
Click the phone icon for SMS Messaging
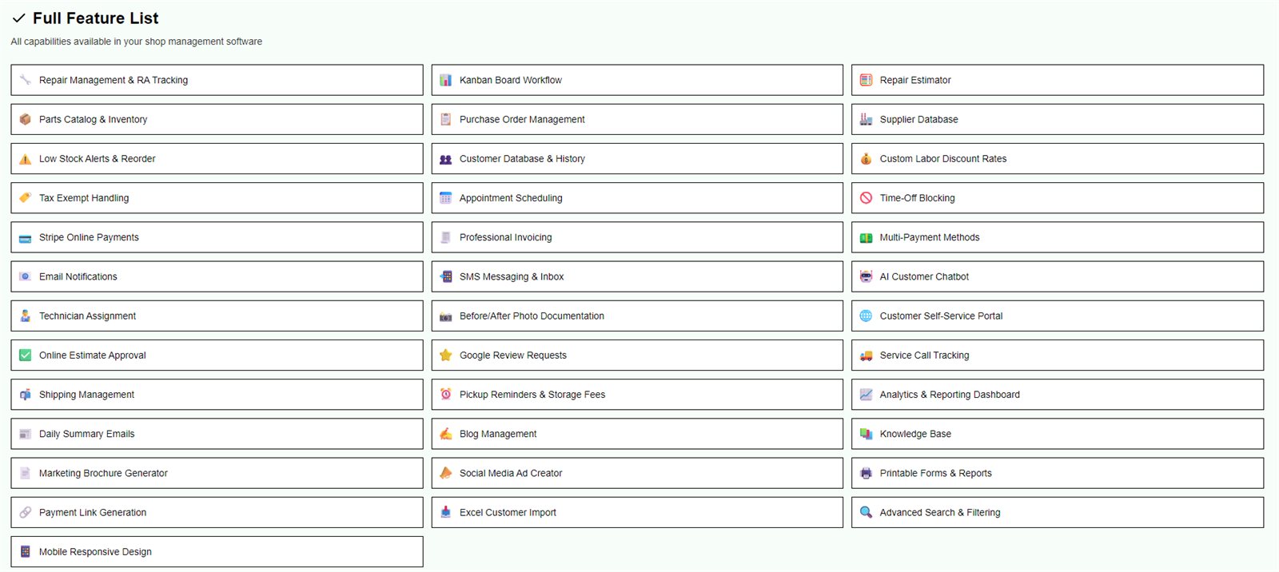tap(446, 276)
